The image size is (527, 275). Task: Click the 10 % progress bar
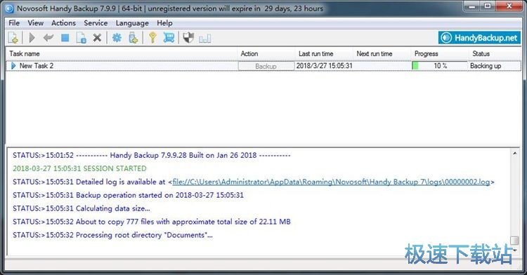(x=440, y=66)
